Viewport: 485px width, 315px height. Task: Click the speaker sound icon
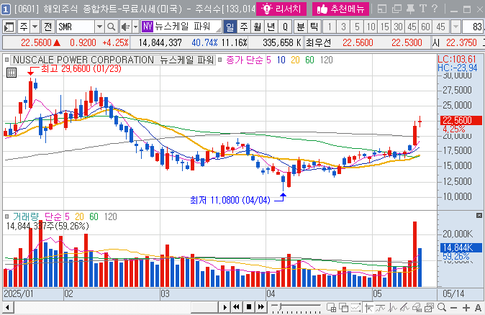[125, 27]
